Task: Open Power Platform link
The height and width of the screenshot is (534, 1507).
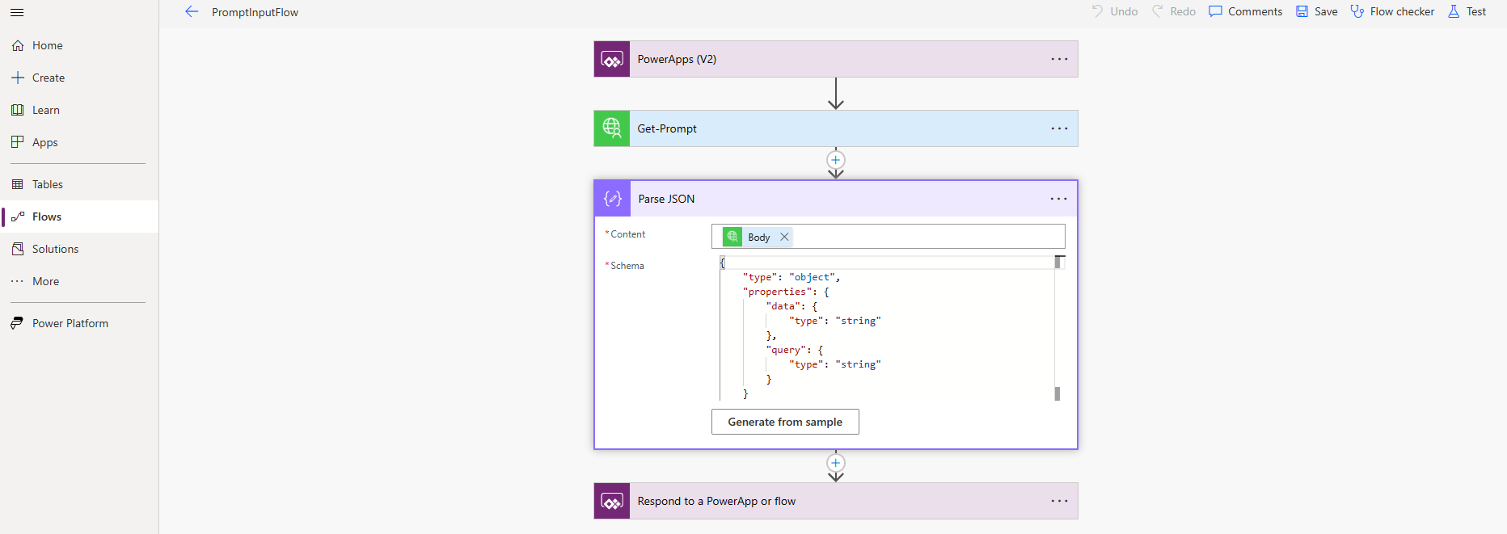Action: 79,323
